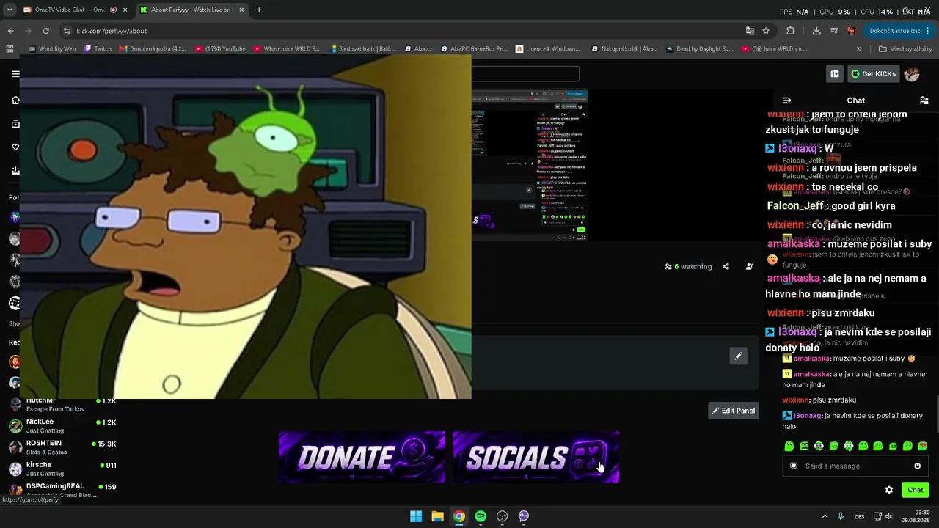Select the last quick emote with hearts
The width and height of the screenshot is (939, 528).
(922, 446)
